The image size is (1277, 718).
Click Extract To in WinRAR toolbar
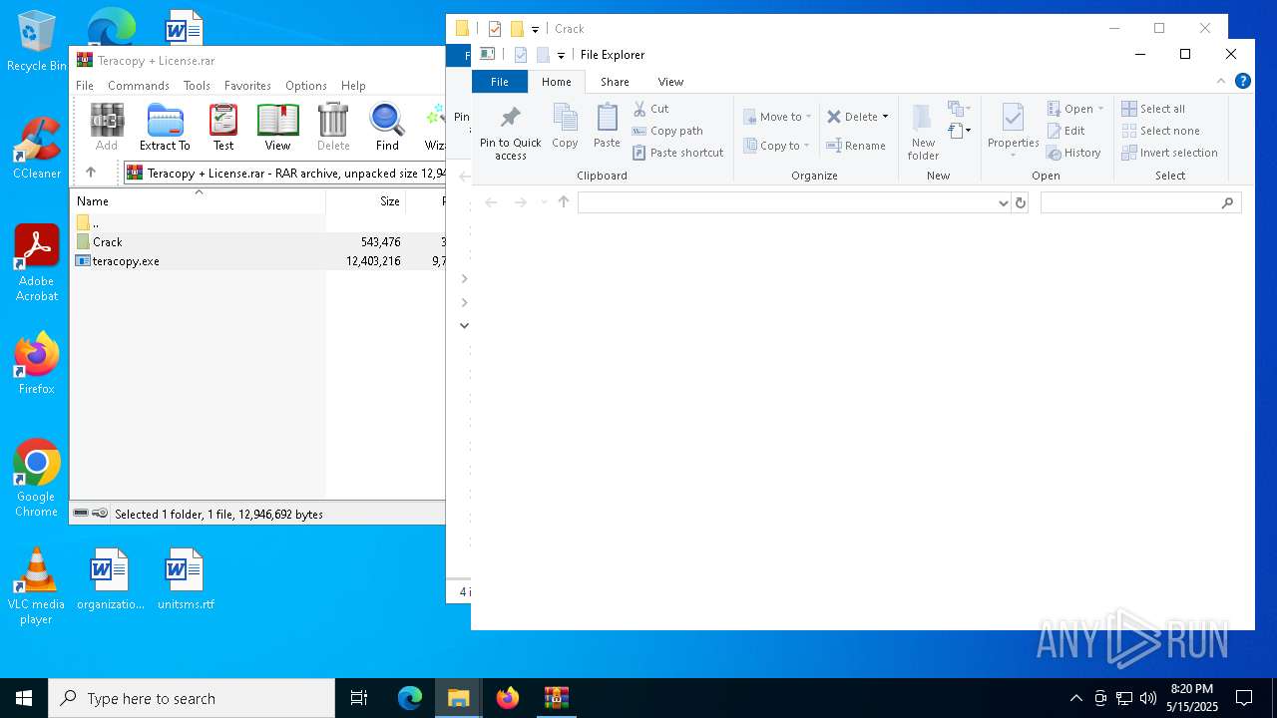pyautogui.click(x=165, y=127)
